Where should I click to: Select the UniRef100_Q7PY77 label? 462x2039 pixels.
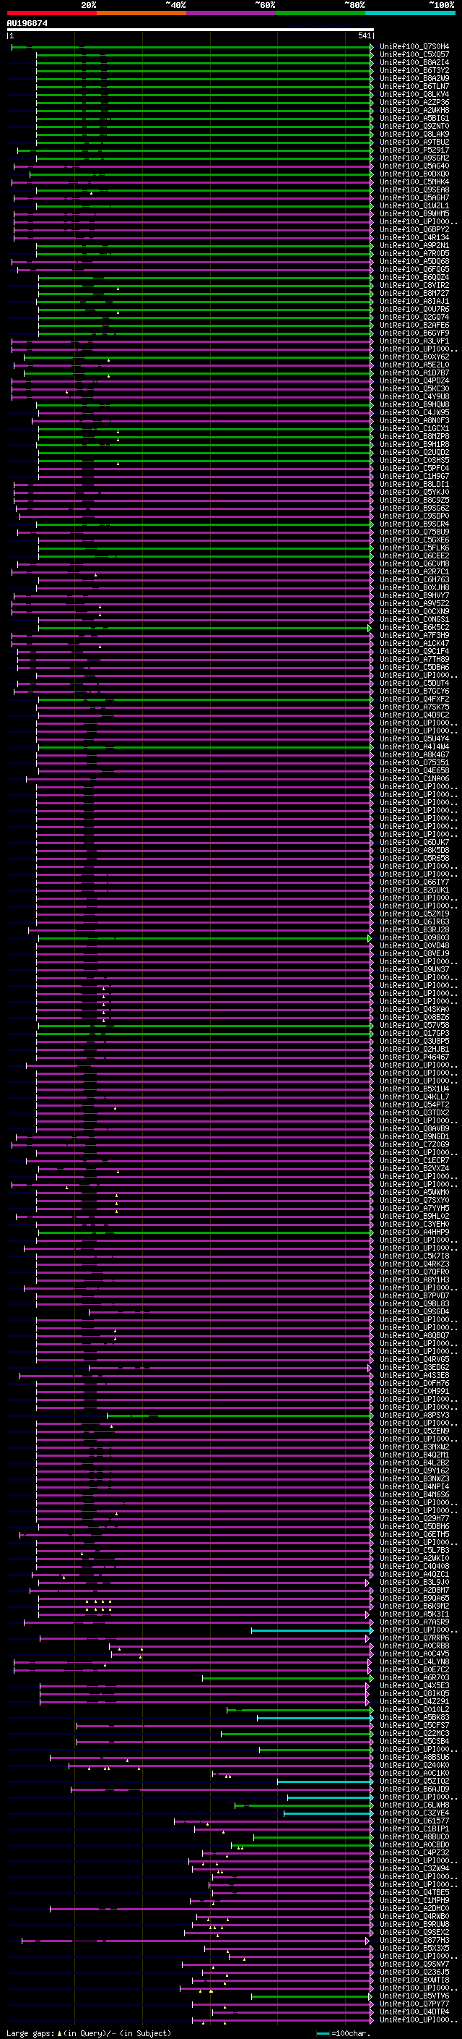click(414, 2004)
